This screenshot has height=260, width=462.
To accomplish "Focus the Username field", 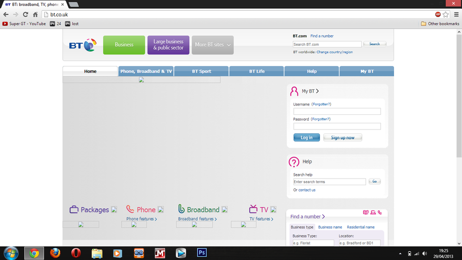I will 337,111.
